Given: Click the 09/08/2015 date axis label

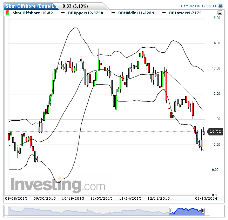Looking at the screenshot, I should [x=16, y=198].
